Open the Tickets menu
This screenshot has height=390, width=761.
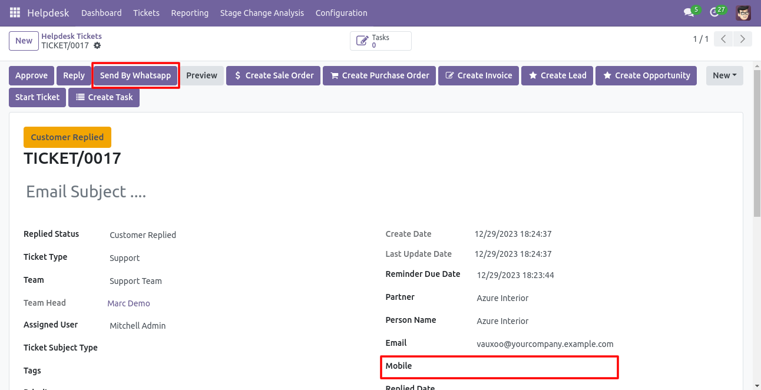[146, 12]
